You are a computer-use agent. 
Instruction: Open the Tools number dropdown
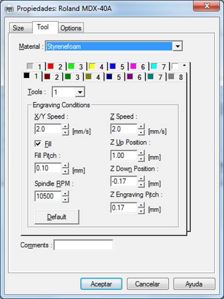[x=80, y=92]
